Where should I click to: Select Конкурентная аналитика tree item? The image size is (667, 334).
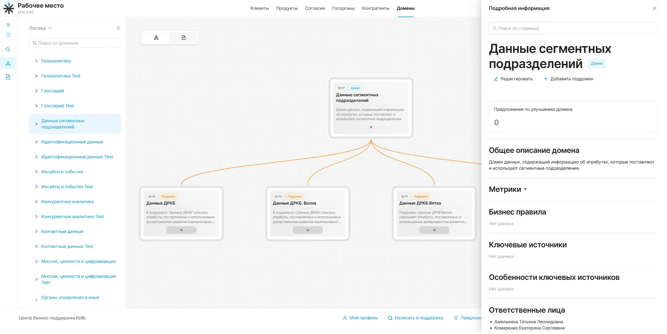67,201
